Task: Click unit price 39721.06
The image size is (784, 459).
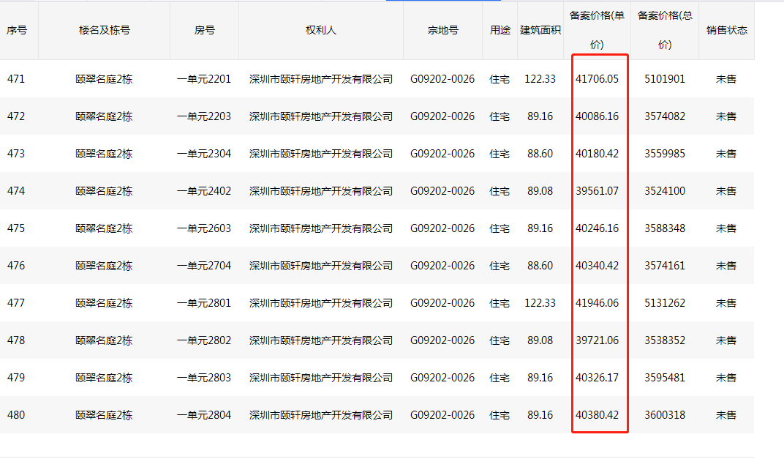Action: 597,340
